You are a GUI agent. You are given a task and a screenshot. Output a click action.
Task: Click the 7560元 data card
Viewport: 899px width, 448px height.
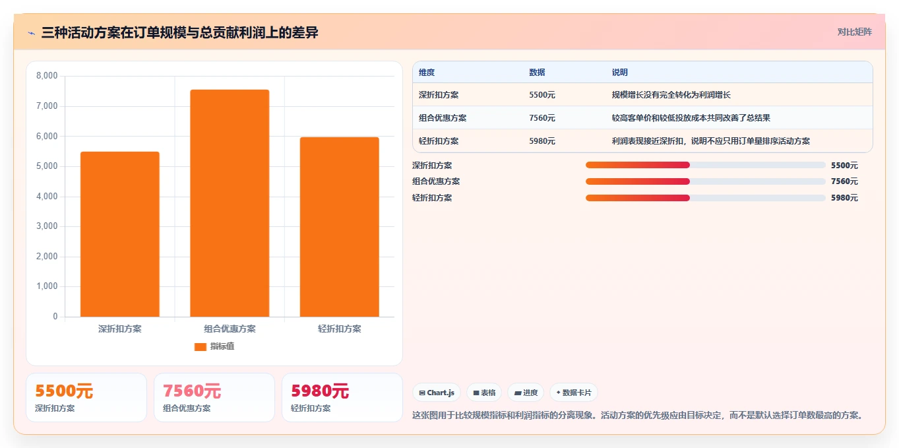pyautogui.click(x=214, y=397)
